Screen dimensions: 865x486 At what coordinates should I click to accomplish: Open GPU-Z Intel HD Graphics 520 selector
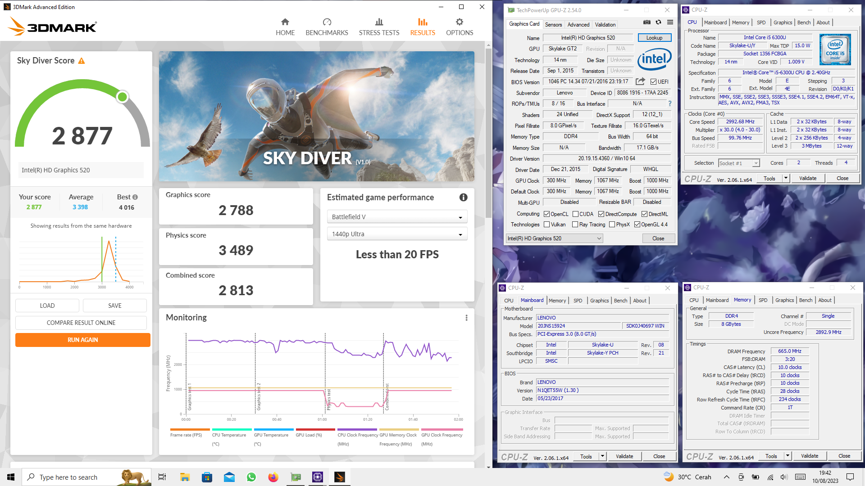tap(555, 238)
